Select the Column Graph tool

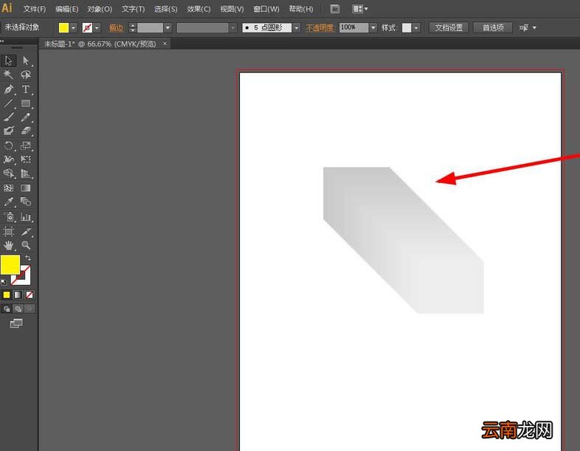point(26,217)
